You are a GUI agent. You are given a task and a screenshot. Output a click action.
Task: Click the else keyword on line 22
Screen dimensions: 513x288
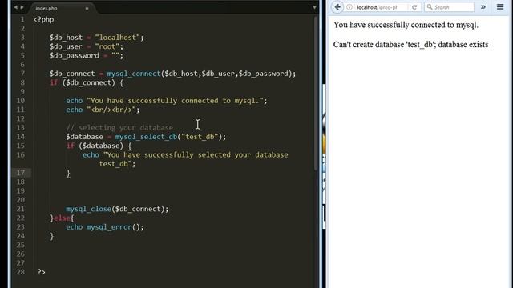coord(62,218)
